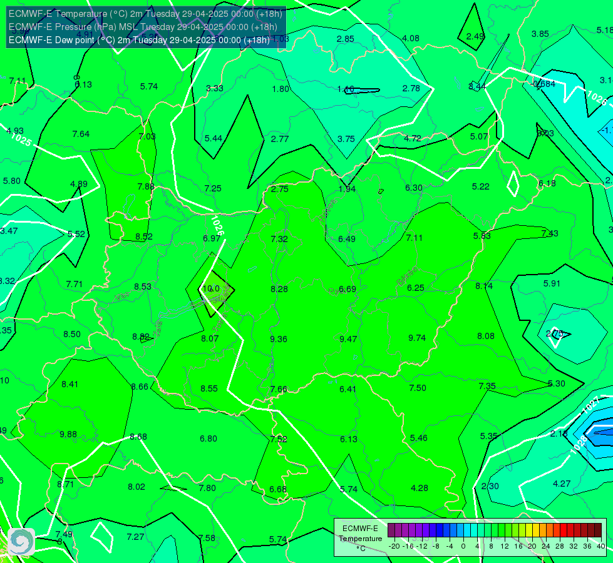
Task: Click the 5.07 temperature value
Action: point(479,137)
